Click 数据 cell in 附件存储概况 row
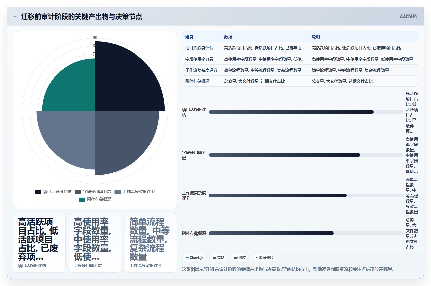This screenshot has width=431, height=286. 264,81
